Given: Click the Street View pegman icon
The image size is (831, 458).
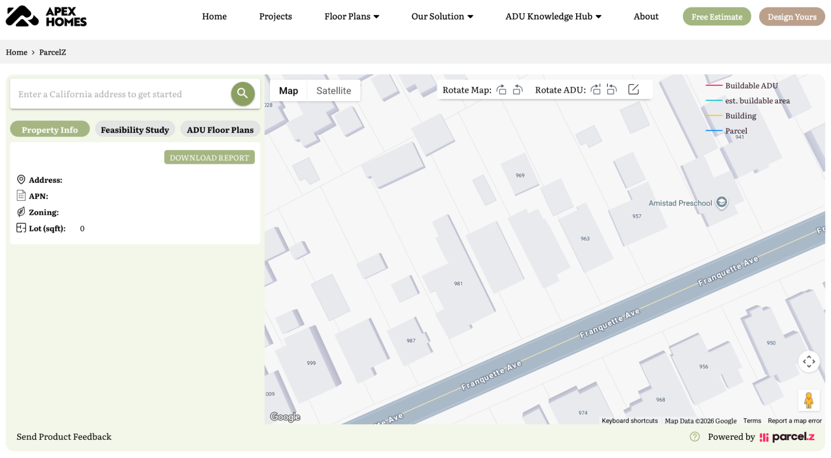Looking at the screenshot, I should (x=809, y=400).
